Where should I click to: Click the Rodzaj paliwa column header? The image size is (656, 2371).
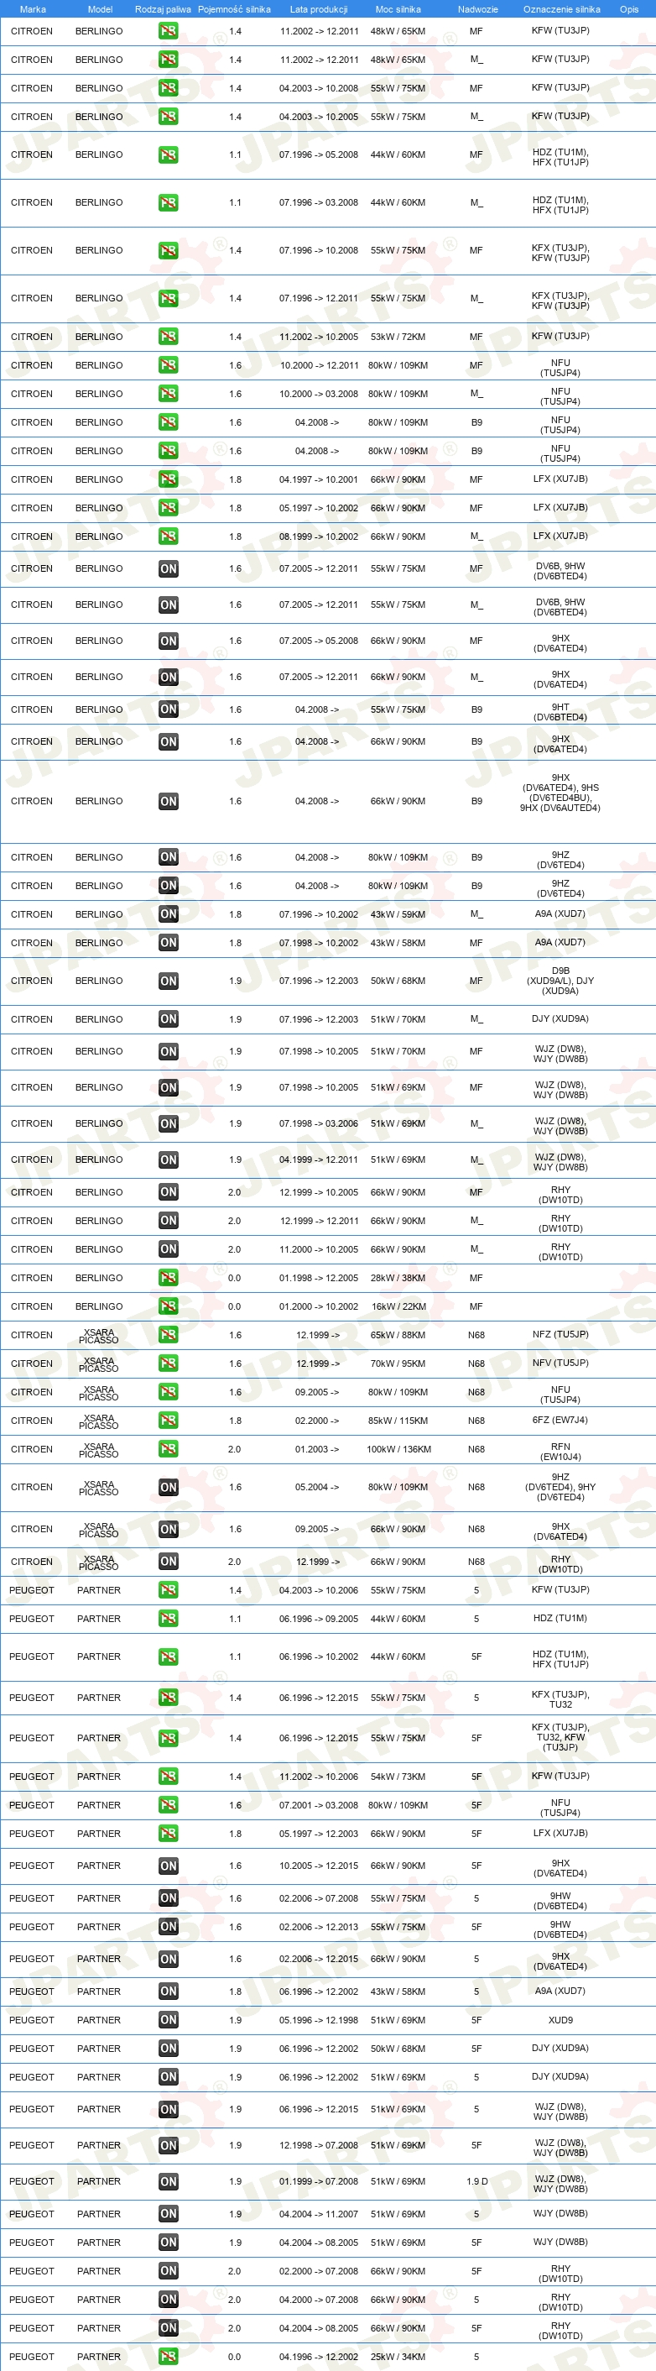pyautogui.click(x=163, y=9)
